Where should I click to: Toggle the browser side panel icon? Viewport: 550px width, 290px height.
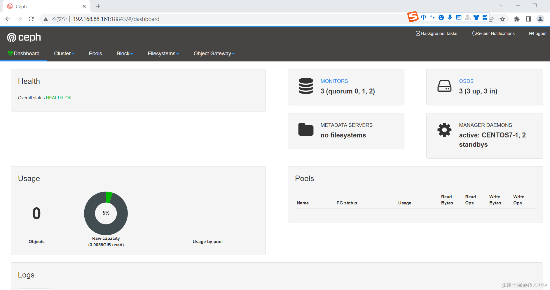(x=528, y=19)
